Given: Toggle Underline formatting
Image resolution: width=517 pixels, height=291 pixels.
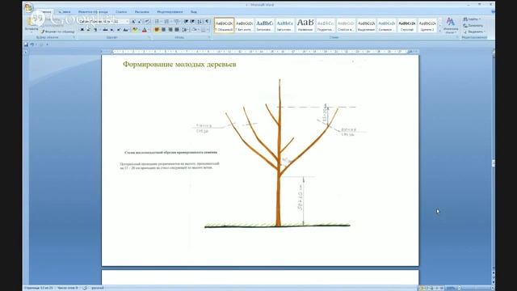Looking at the screenshot, I should tap(96, 30).
